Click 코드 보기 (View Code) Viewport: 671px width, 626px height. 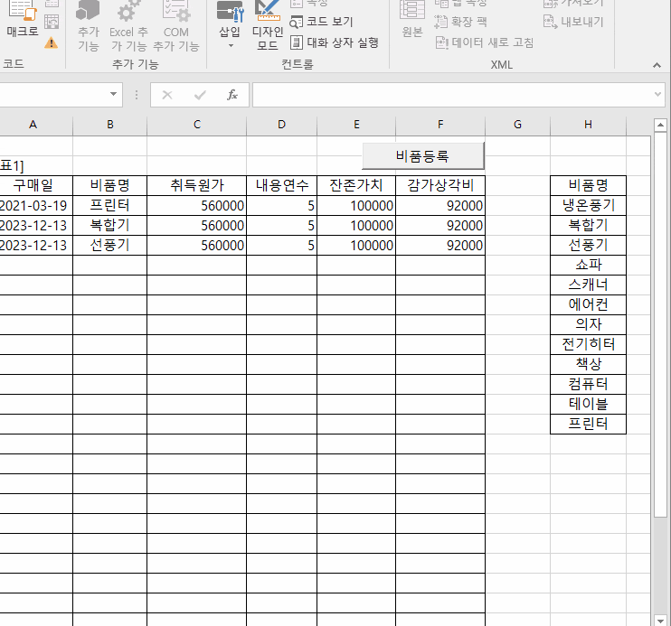click(322, 22)
